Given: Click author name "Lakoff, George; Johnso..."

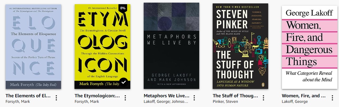Looking at the screenshot, I should coord(166,101).
